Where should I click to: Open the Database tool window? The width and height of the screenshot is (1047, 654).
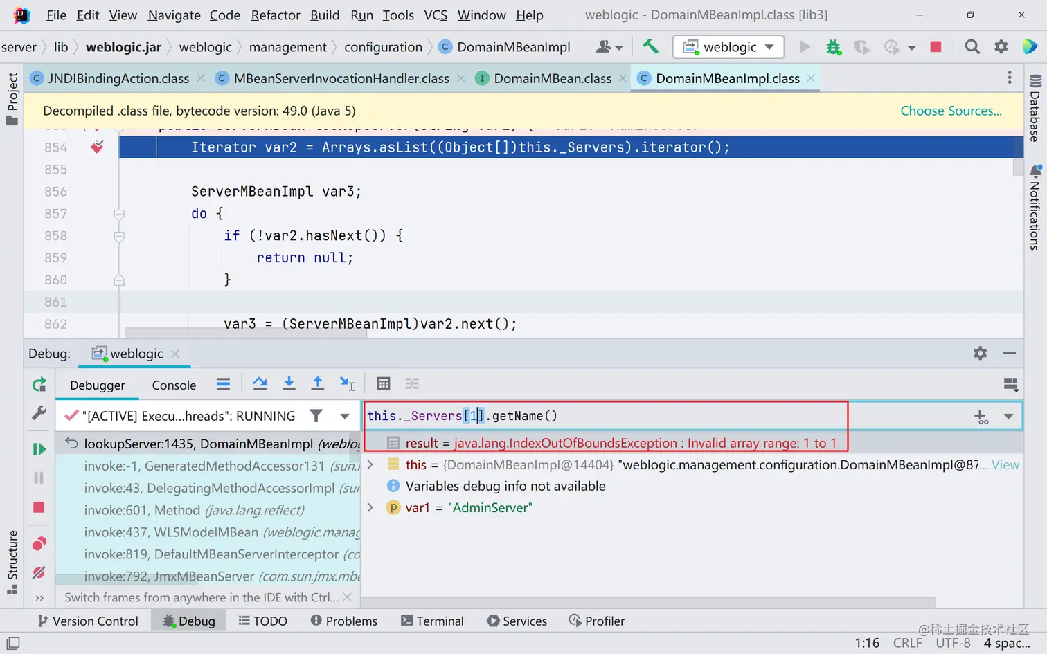[1035, 107]
